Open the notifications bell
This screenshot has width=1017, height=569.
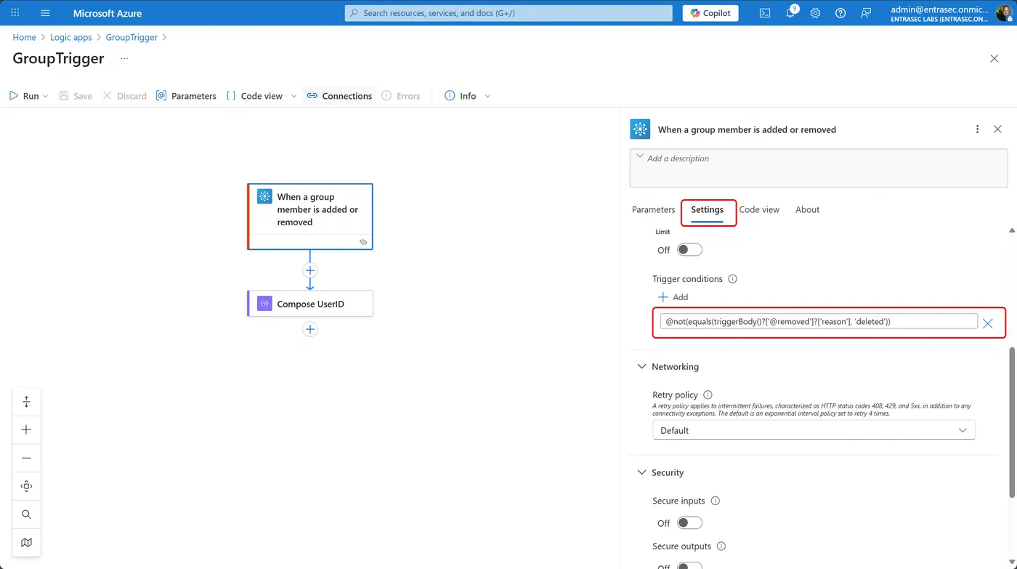[790, 13]
